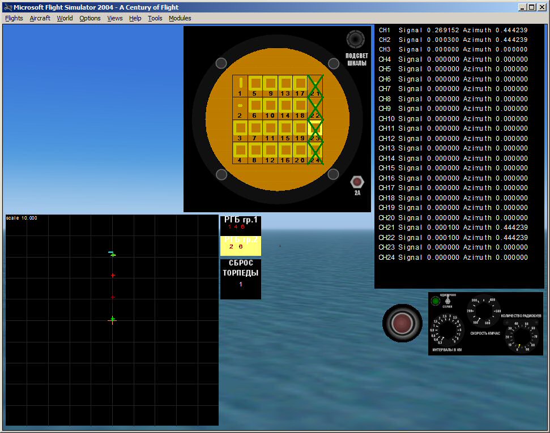Select the РГБ гр.1 buoy group
550x433 pixels.
(241, 225)
